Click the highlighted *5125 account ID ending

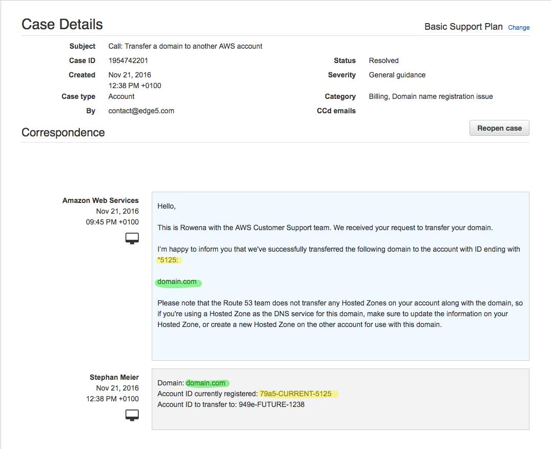(169, 260)
